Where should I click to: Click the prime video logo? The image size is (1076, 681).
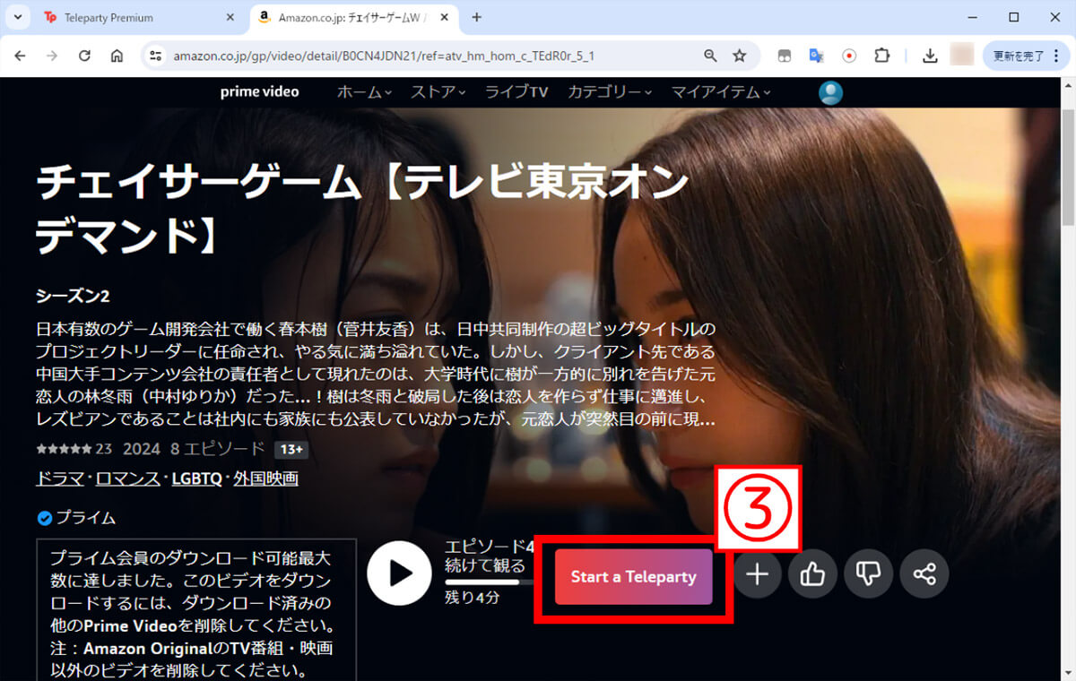tap(260, 91)
